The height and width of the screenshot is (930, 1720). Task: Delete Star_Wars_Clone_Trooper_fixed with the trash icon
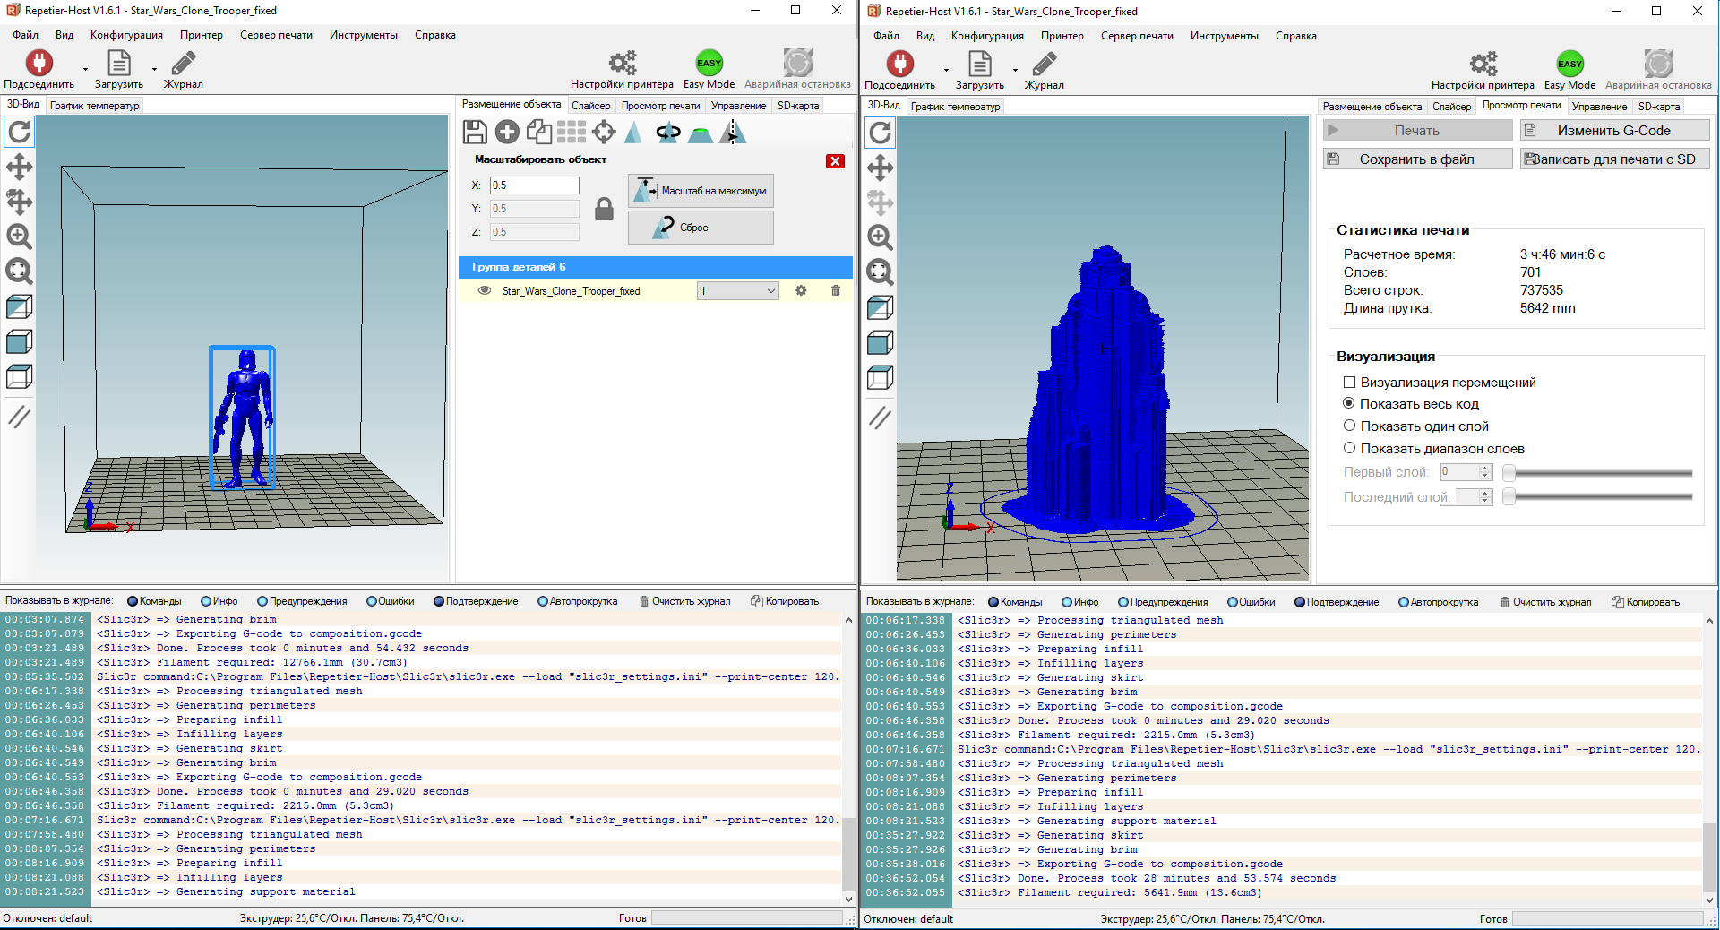836,290
